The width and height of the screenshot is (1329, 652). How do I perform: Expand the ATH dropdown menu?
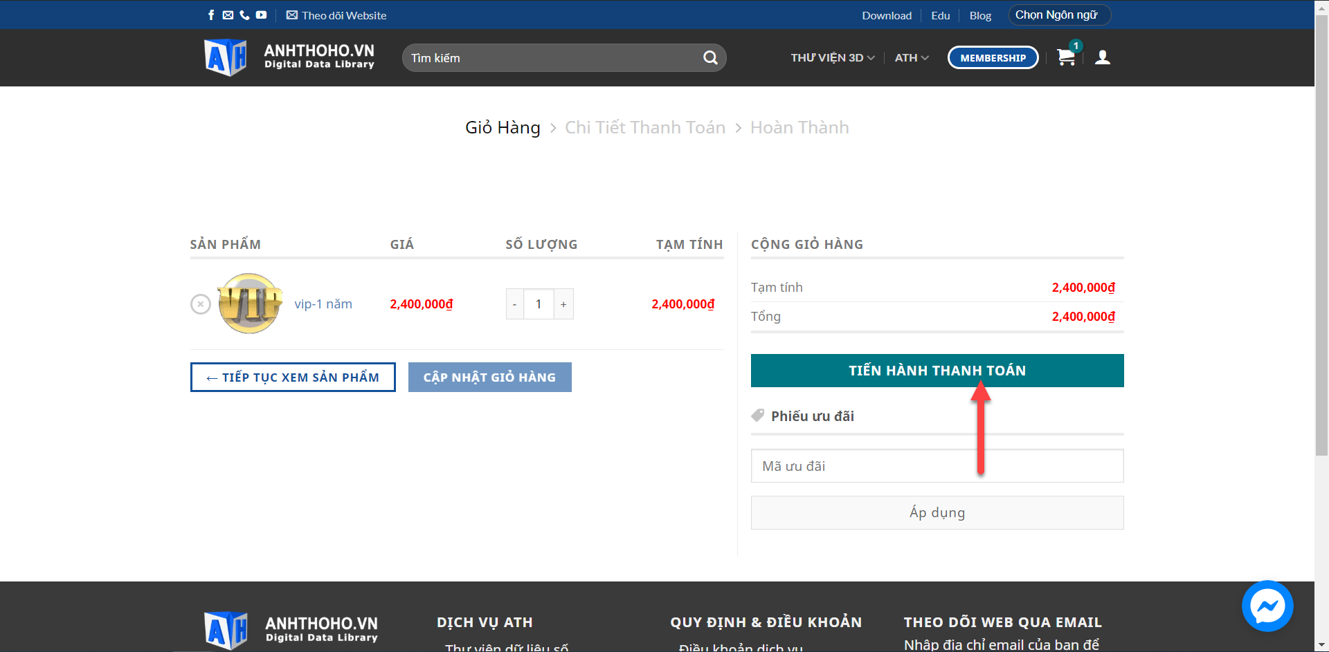coord(911,58)
